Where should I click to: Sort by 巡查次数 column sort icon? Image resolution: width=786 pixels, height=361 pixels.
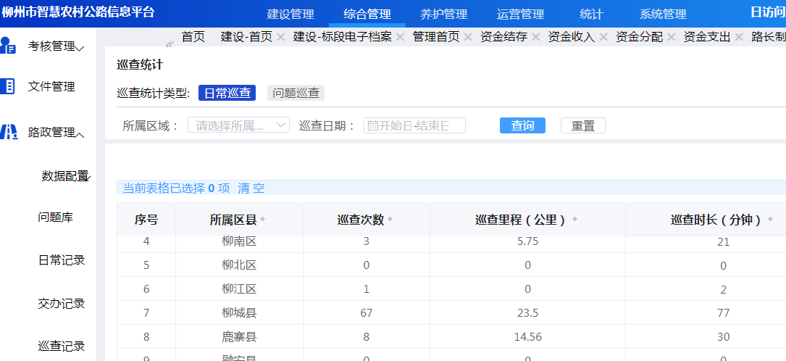[x=390, y=220]
